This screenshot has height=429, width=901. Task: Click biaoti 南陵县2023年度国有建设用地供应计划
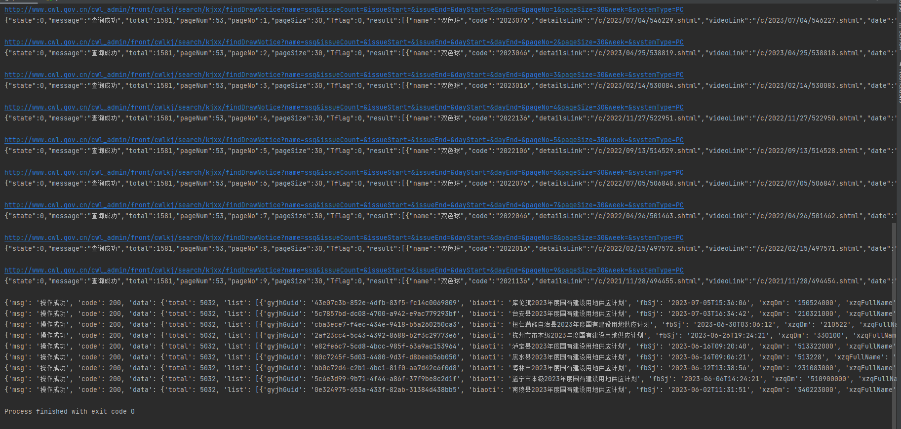click(x=569, y=390)
